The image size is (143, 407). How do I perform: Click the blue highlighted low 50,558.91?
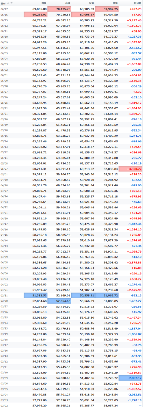click(83, 295)
